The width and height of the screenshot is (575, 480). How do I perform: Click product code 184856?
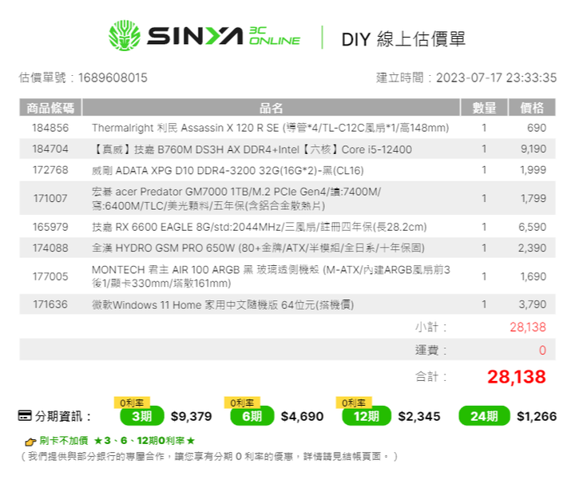pos(50,128)
